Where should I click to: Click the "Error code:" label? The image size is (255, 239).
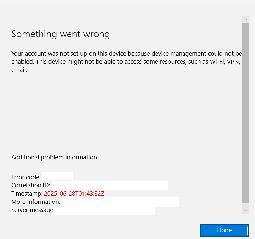[x=26, y=177]
